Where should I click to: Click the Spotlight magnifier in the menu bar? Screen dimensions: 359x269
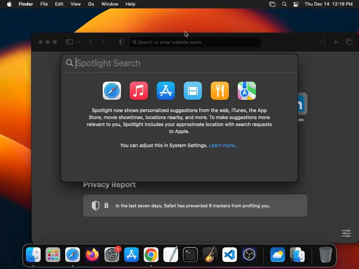point(284,4)
